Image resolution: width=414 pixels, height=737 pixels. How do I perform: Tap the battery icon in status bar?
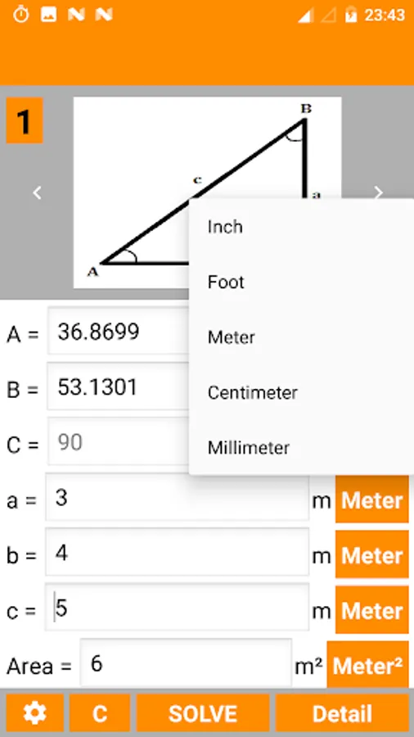(351, 16)
